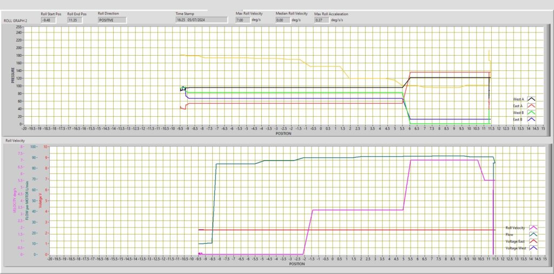The height and width of the screenshot is (274, 554).
Task: Click the Roll Direction POSITIVE field
Action: tap(112, 20)
